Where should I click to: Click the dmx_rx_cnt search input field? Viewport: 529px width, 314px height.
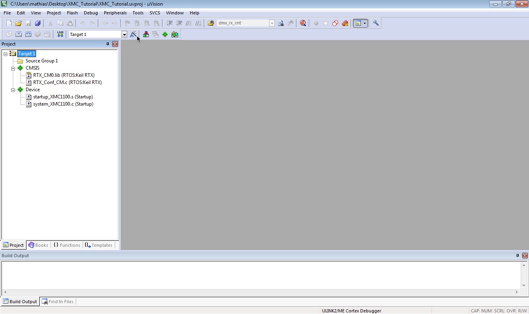point(243,23)
